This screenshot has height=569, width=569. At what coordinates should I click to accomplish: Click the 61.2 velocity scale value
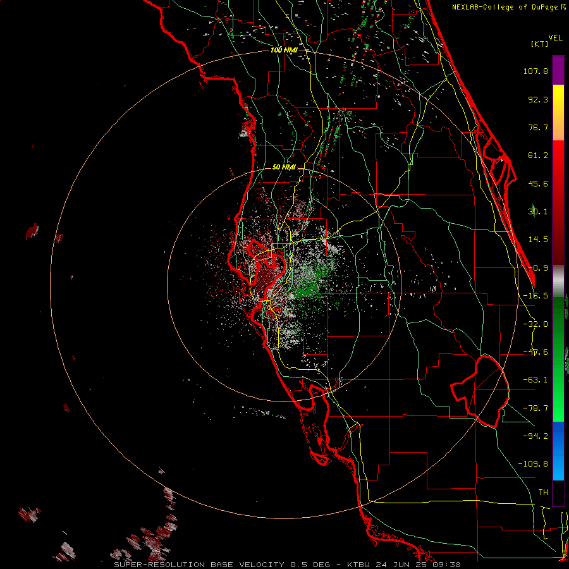tap(538, 156)
